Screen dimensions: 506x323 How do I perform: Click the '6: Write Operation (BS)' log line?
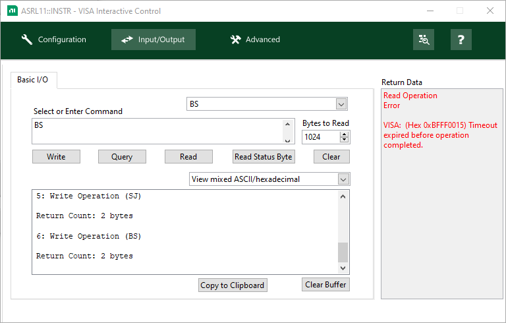point(88,236)
